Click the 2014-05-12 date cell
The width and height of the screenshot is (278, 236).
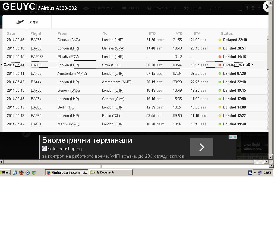point(15,124)
